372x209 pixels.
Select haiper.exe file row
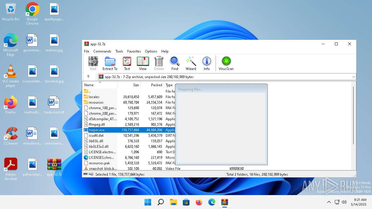click(129, 130)
